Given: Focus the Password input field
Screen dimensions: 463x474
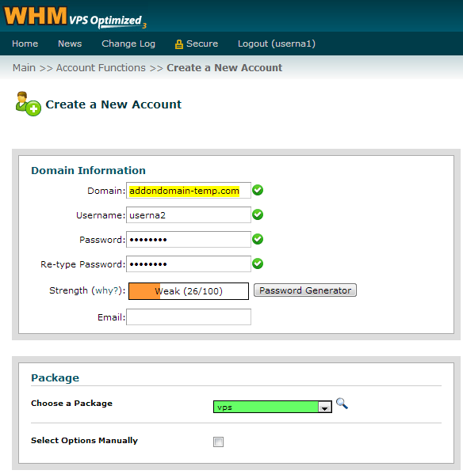Looking at the screenshot, I should pos(189,240).
